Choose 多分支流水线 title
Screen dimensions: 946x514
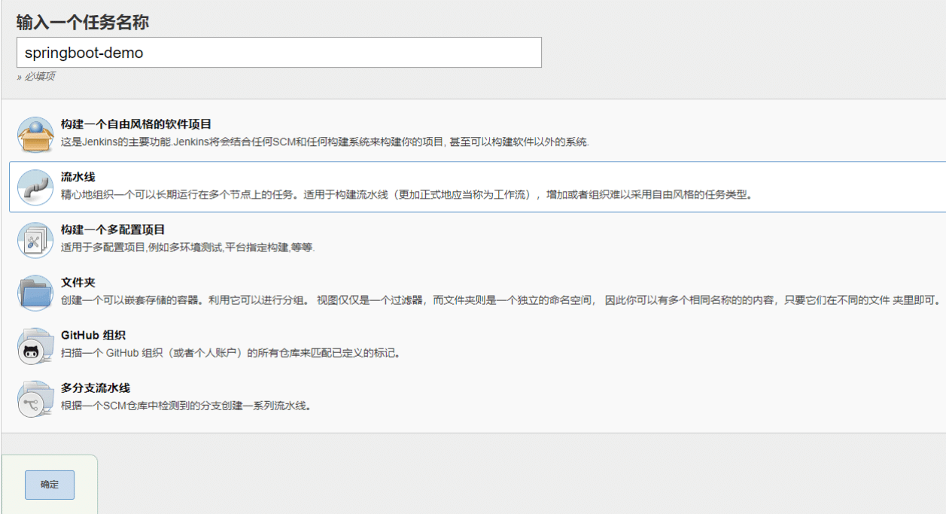click(96, 388)
